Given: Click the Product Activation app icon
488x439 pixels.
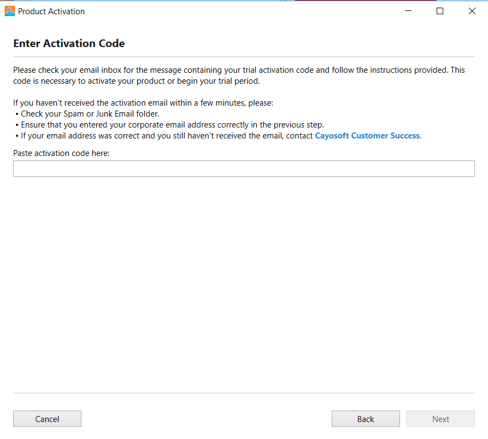Looking at the screenshot, I should 10,11.
